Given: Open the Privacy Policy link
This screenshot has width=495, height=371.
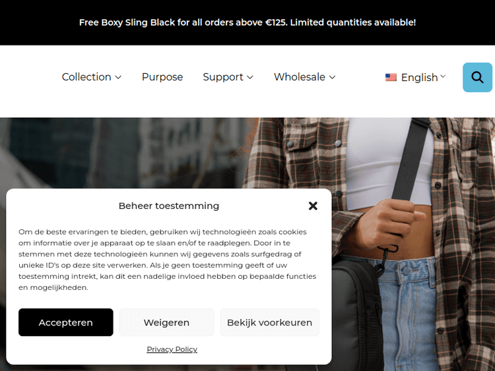Looking at the screenshot, I should 172,349.
